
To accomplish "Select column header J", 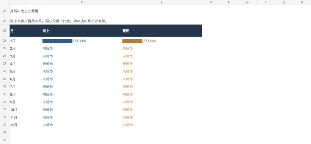I will coord(26,2).
